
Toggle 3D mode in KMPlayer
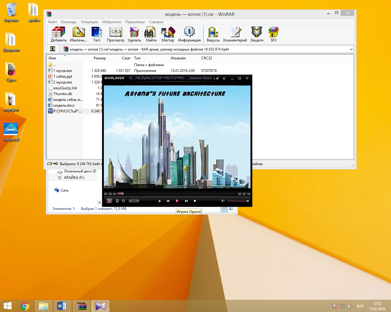[x=109, y=201]
